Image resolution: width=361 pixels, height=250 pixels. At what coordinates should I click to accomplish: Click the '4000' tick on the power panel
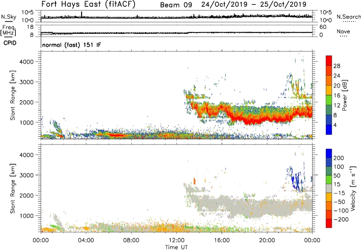(x=27, y=62)
